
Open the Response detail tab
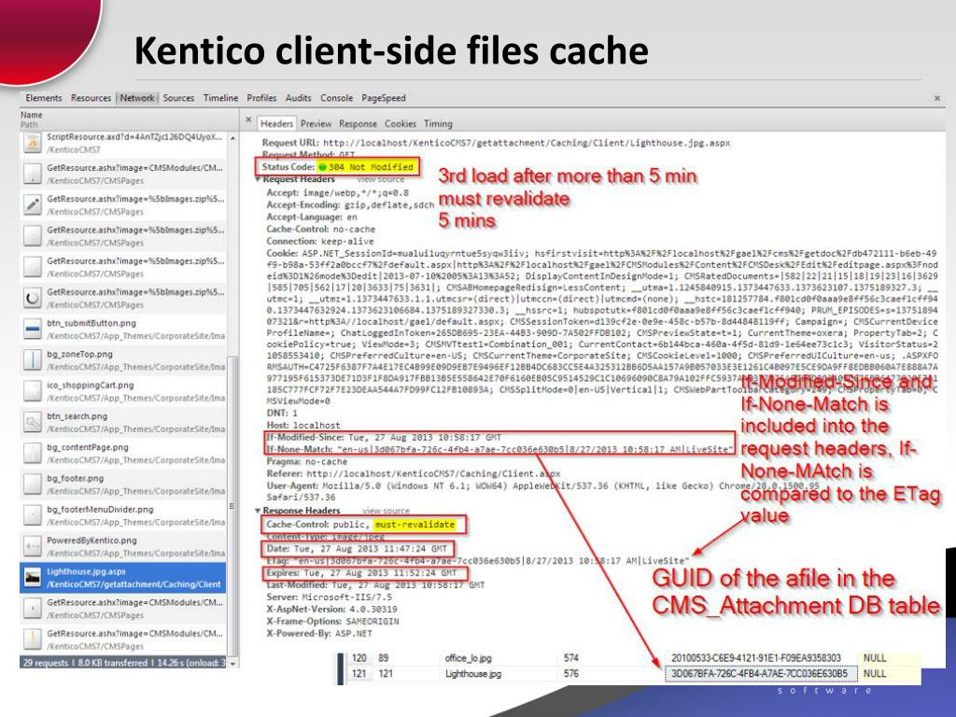(358, 124)
